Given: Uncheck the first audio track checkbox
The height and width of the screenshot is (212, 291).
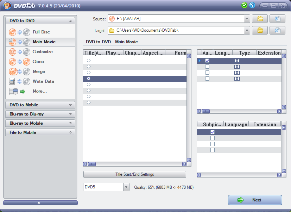Looking at the screenshot, I should [207, 61].
